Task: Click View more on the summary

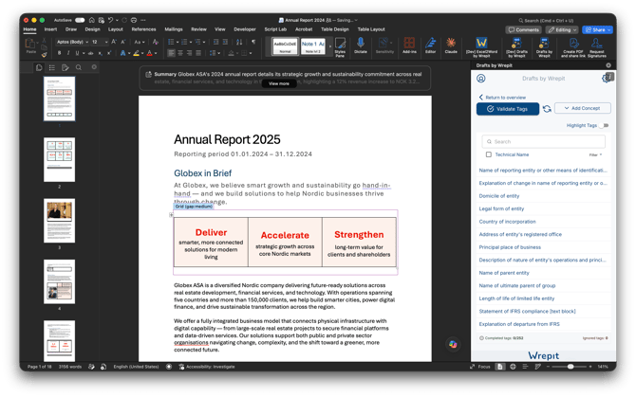Action: 279,83
